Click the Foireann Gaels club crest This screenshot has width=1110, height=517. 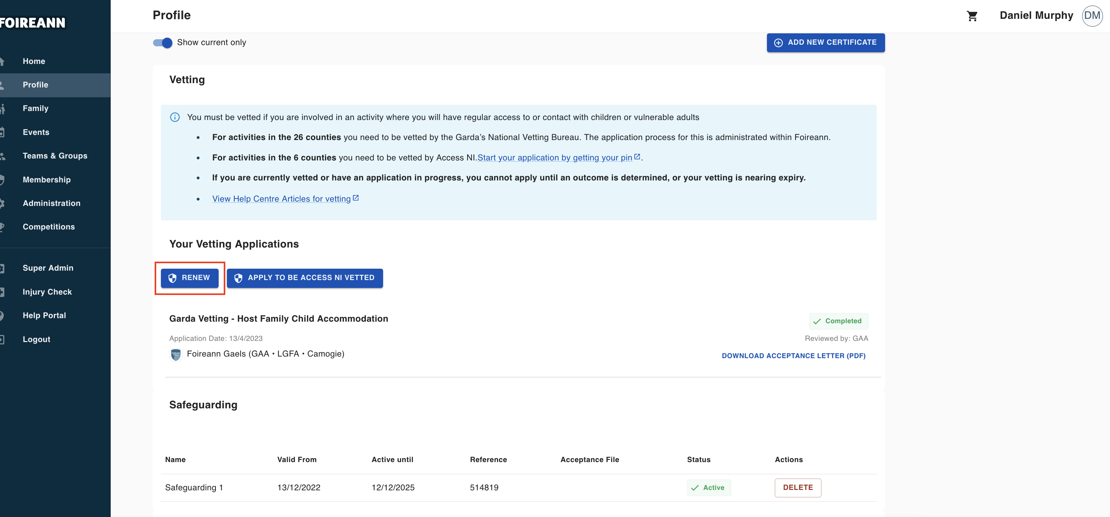click(176, 354)
